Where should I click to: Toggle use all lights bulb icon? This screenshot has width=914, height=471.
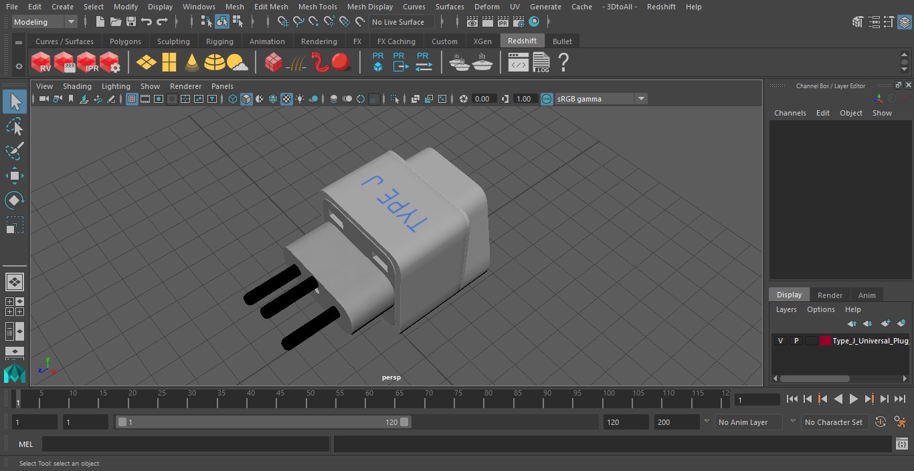tap(300, 99)
